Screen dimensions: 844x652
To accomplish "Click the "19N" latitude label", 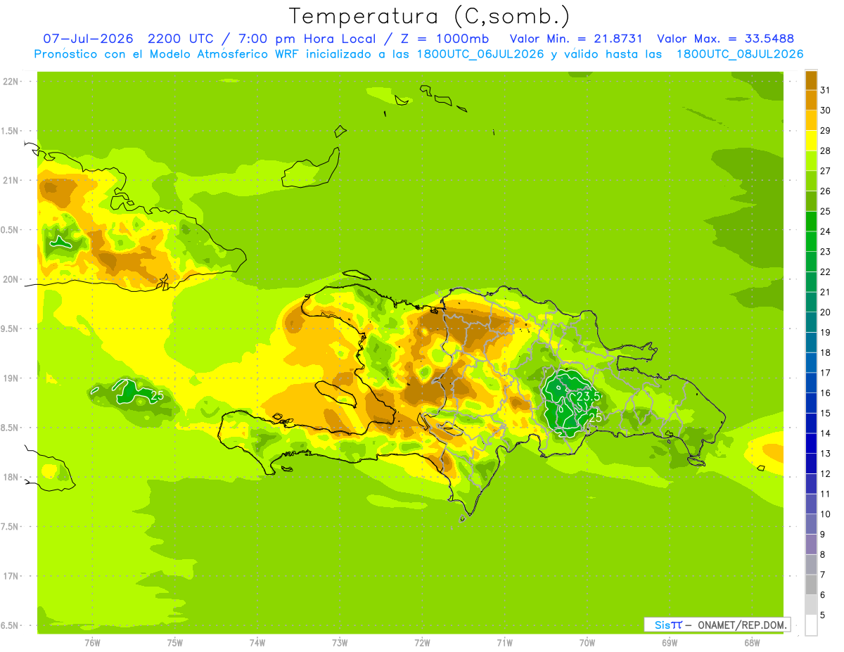I will tap(12, 378).
